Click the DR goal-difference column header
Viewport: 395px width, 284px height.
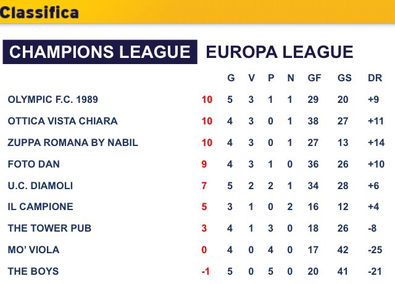(x=374, y=78)
